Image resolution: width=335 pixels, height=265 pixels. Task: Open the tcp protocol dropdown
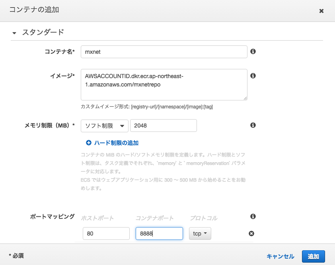200,234
